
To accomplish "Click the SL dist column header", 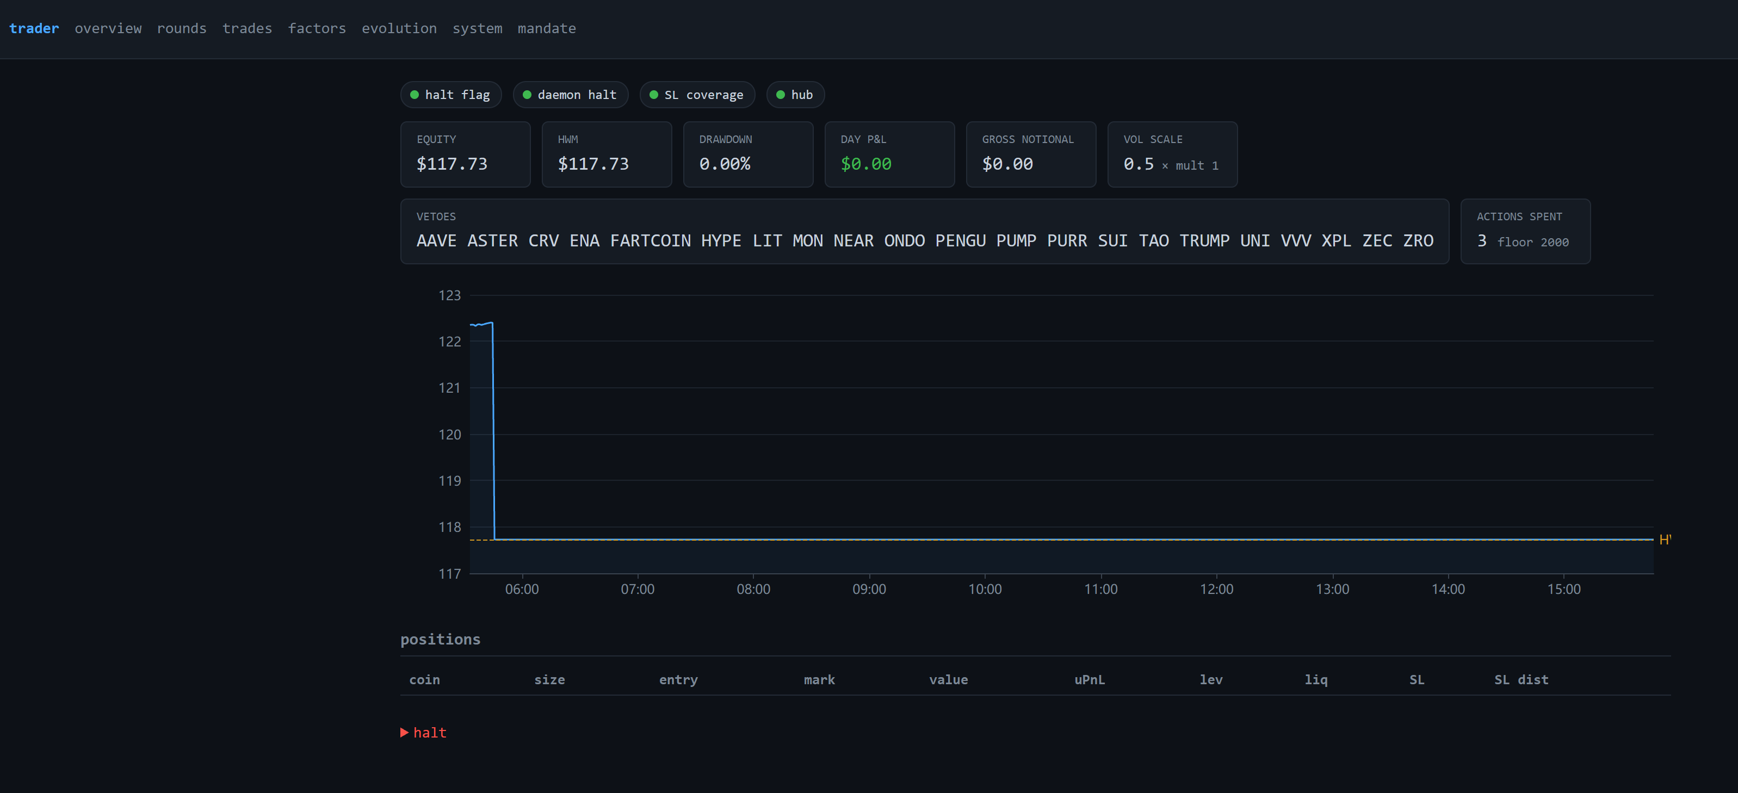I will coord(1521,679).
